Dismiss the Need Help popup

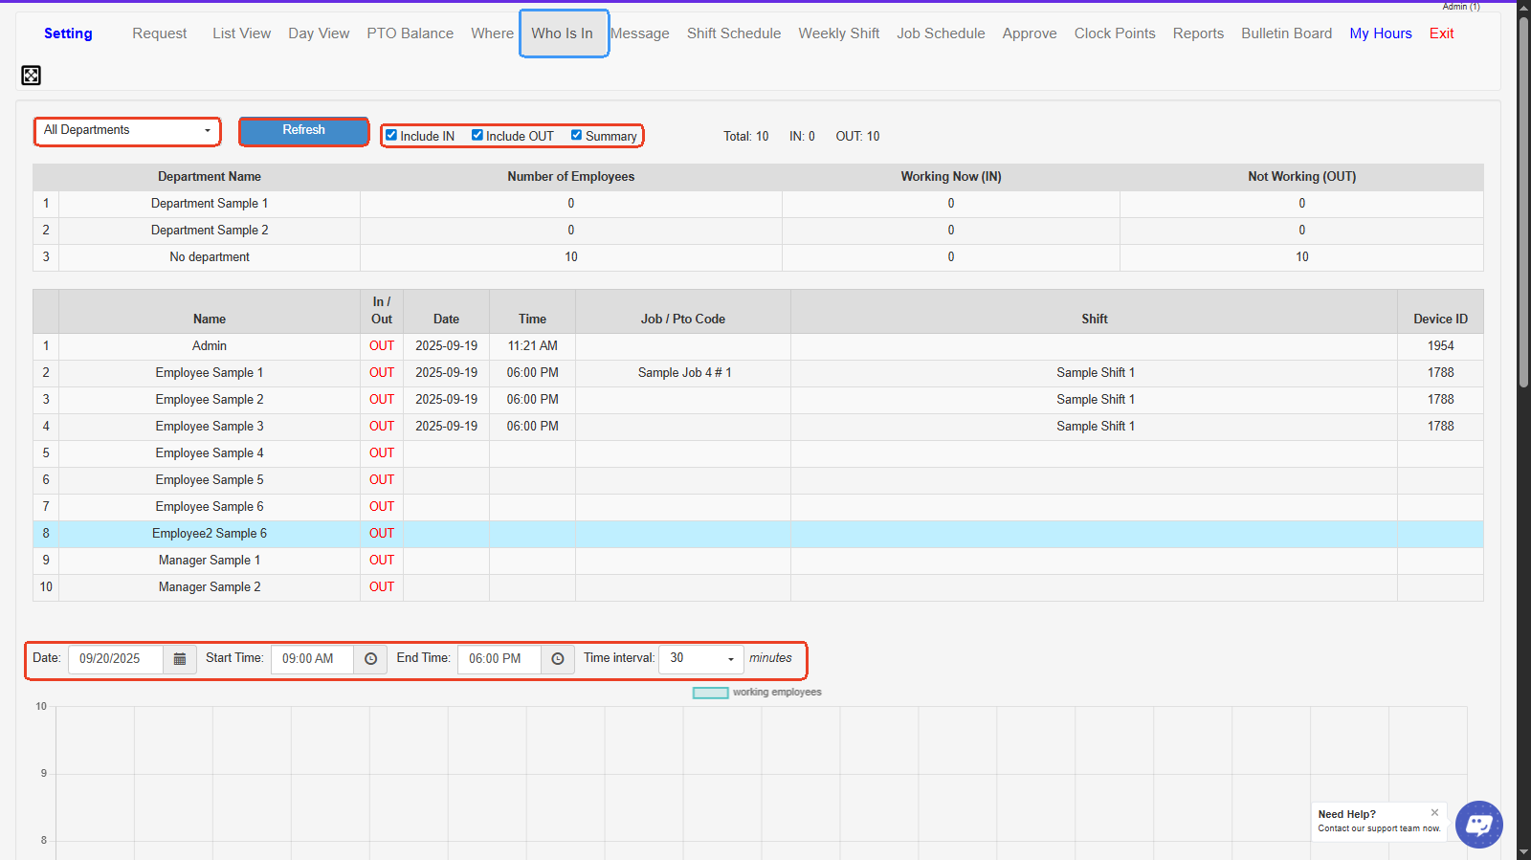[x=1434, y=812]
